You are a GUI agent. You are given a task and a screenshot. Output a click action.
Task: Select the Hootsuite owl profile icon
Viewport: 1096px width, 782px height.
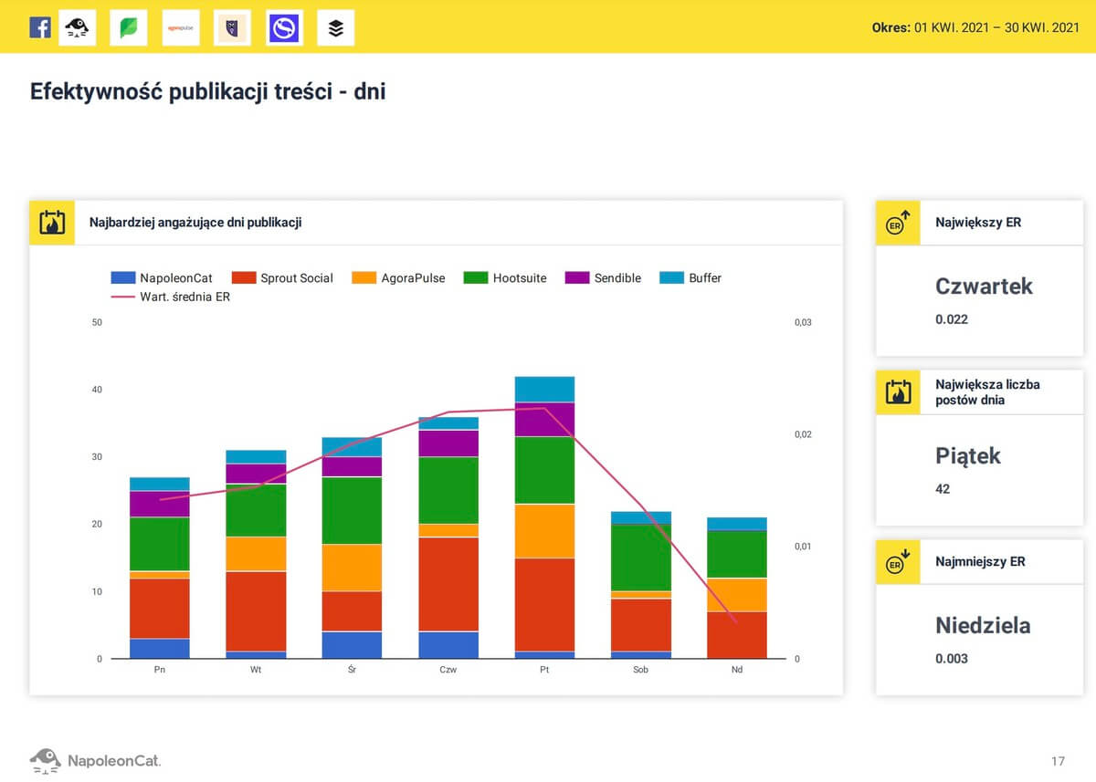click(x=232, y=28)
